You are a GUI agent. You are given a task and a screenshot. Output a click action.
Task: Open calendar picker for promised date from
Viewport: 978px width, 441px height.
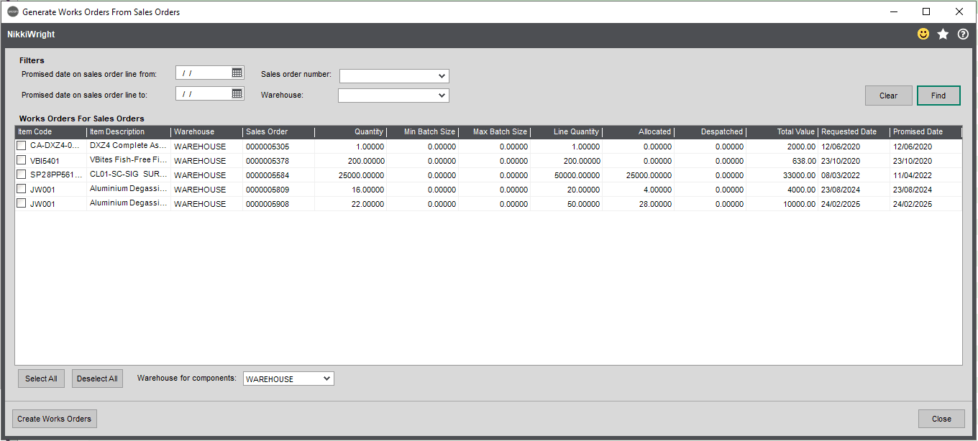pyautogui.click(x=237, y=73)
